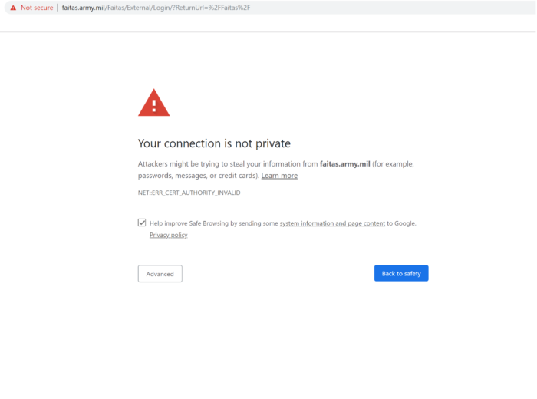
Task: Click the bold faitas.army.mil in warning message
Action: pos(344,163)
